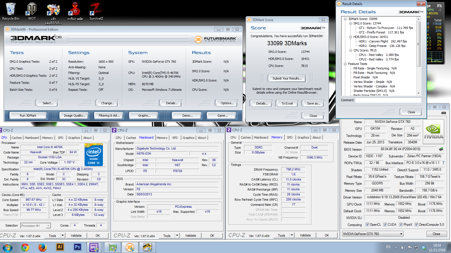
Task: Collapse the CPU Score tree node
Action: pyautogui.click(x=351, y=50)
